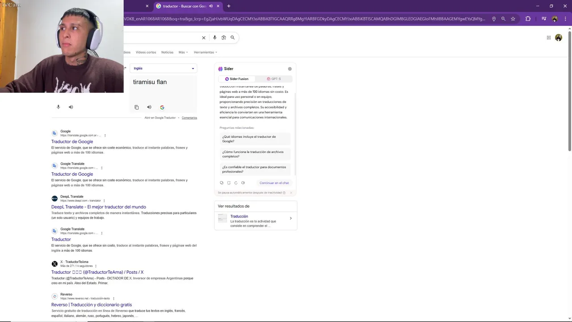The height and width of the screenshot is (322, 572).
Task: Click Continuar en el chat
Action: 274,183
